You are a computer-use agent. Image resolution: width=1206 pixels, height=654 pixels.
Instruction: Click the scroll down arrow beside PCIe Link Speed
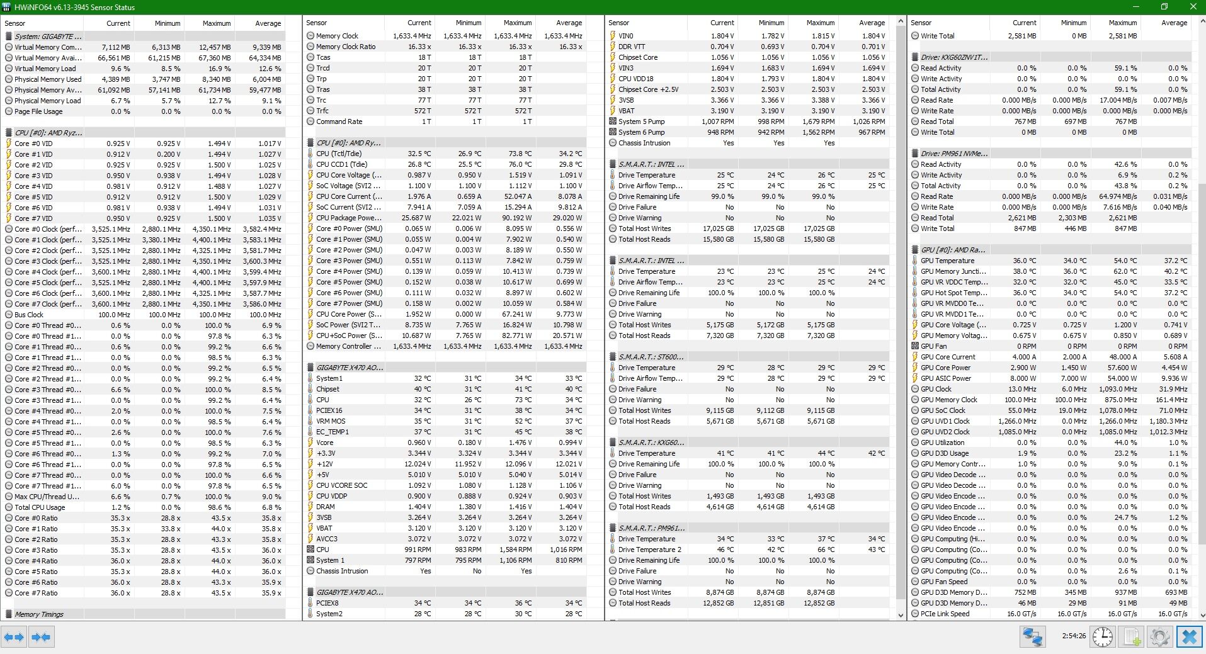pyautogui.click(x=1202, y=616)
